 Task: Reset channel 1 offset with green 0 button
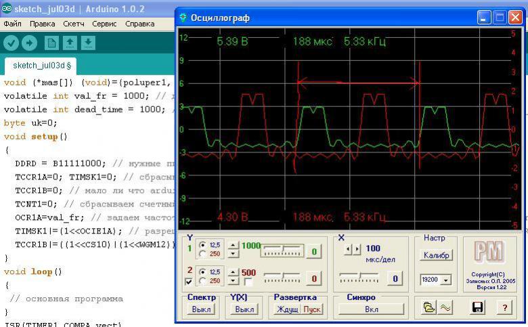pos(314,252)
